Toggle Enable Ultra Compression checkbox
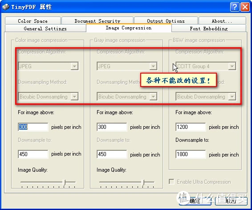This screenshot has height=210, width=252. pyautogui.click(x=171, y=181)
